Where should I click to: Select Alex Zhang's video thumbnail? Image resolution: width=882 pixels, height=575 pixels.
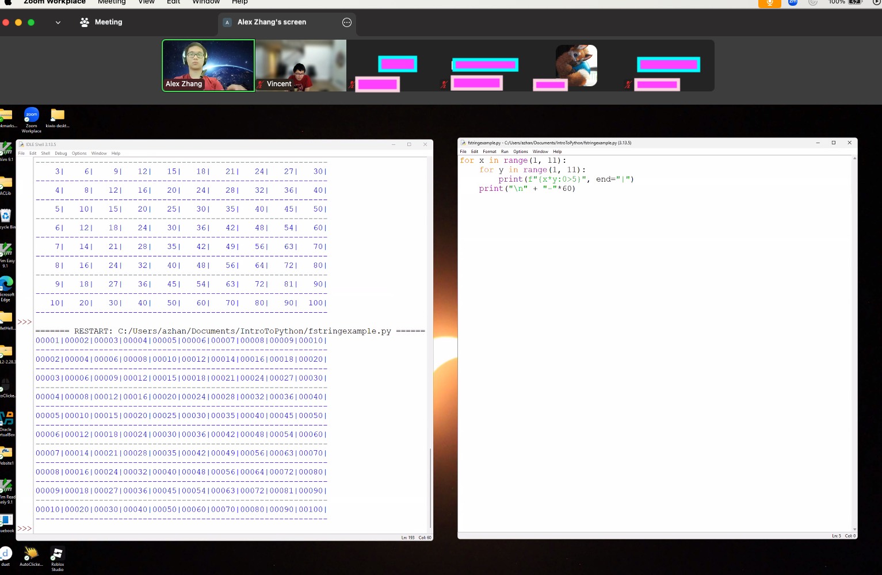point(208,66)
